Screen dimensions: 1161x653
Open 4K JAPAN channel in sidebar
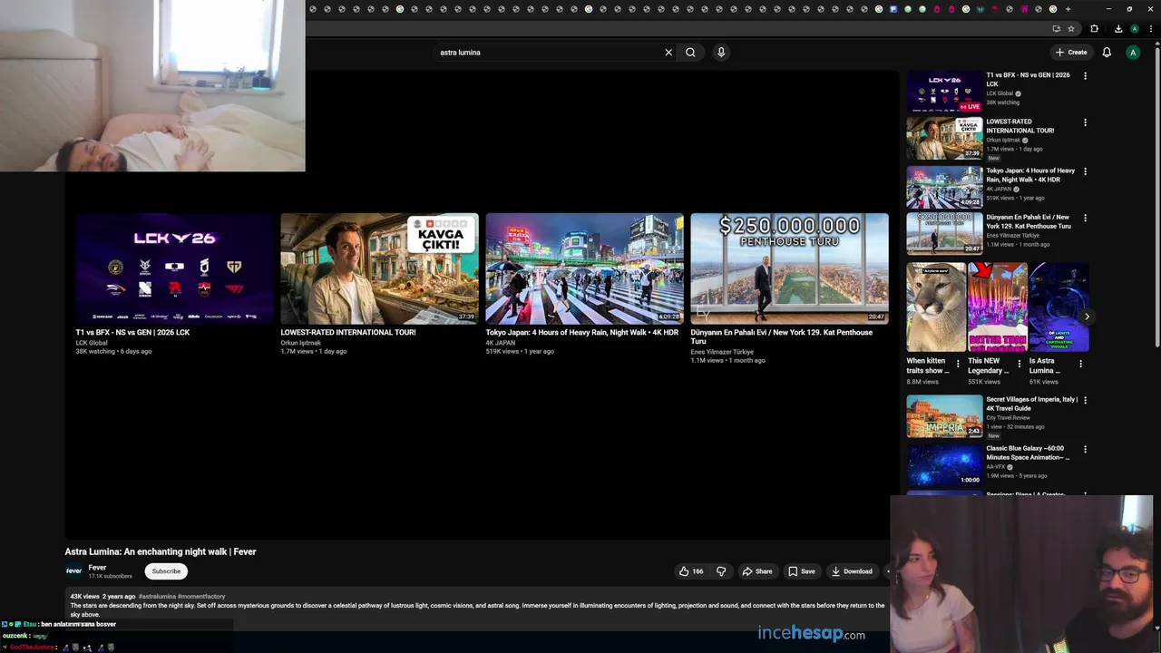(1000, 189)
